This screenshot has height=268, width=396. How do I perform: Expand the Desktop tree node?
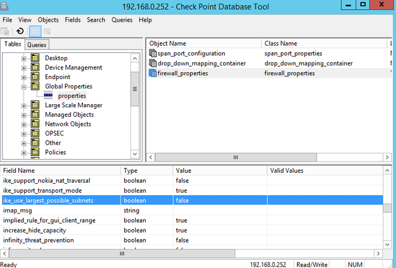click(x=24, y=58)
